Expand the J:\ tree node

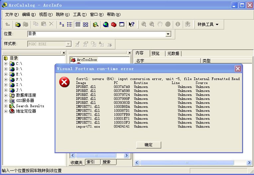click(6, 90)
